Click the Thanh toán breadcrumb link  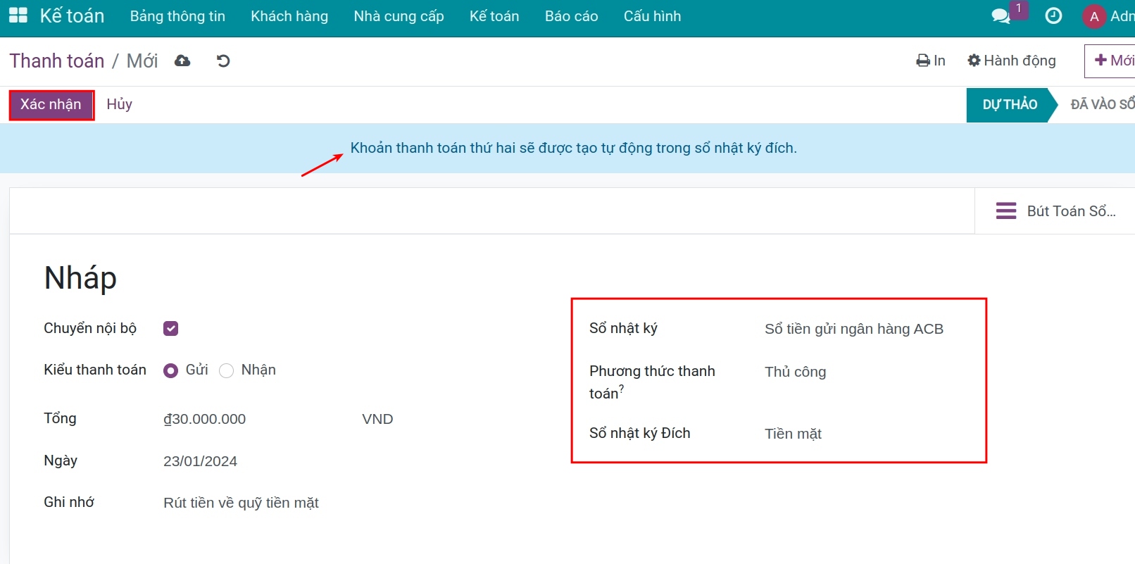coord(57,61)
